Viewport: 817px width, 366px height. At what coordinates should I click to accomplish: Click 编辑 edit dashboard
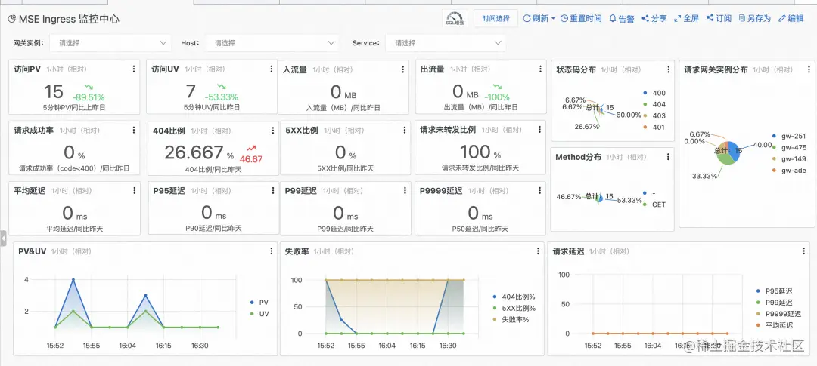click(791, 18)
